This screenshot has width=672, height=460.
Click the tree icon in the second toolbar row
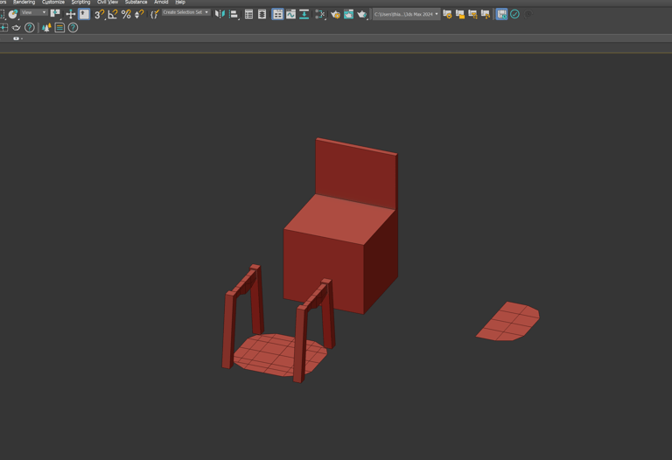click(46, 27)
